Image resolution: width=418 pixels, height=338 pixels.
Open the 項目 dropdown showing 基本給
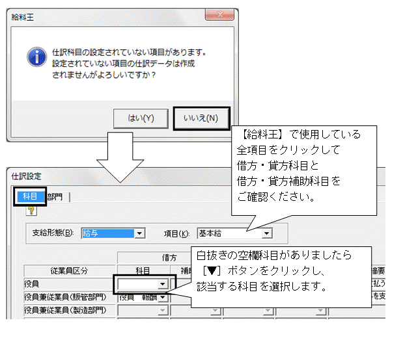pos(266,233)
